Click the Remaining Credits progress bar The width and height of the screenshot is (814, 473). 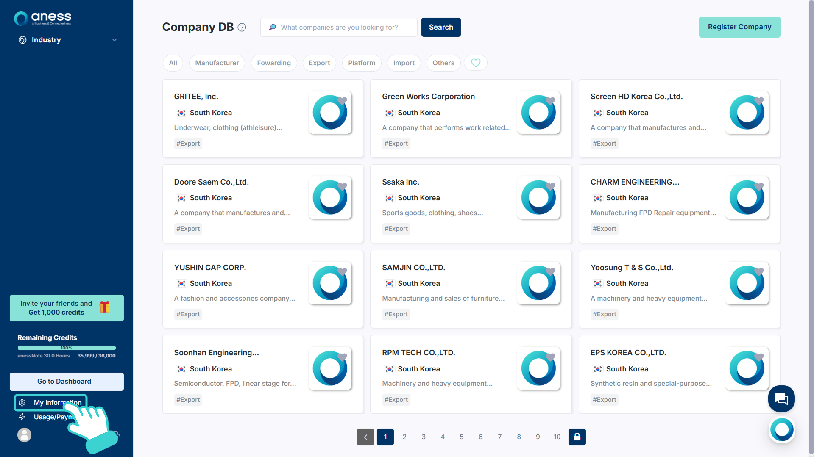click(x=67, y=348)
